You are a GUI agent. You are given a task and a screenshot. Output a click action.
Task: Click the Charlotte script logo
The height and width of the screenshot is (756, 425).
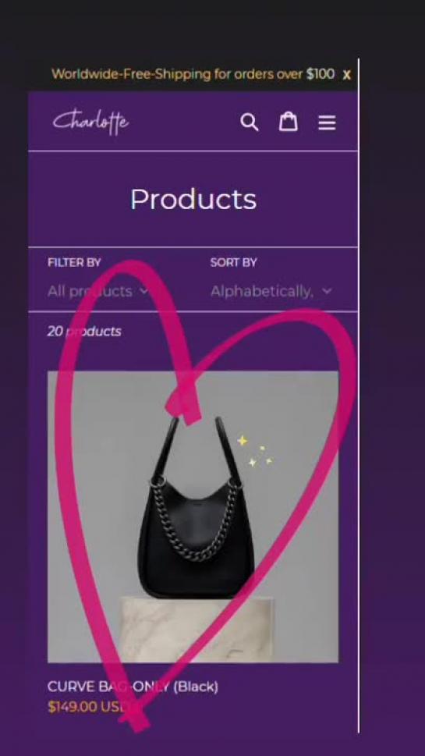pos(90,122)
